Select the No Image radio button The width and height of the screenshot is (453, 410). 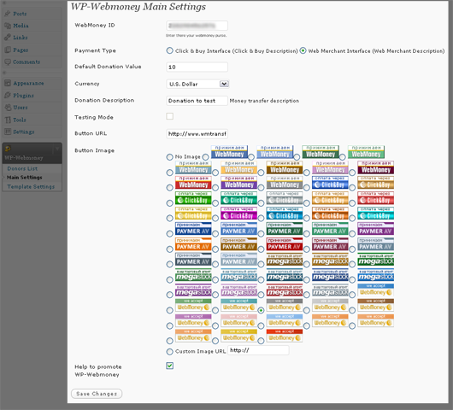click(169, 157)
